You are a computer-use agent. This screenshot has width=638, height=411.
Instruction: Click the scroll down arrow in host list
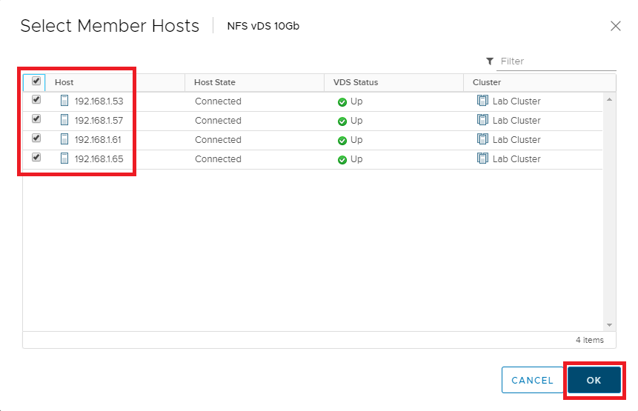[x=609, y=324]
